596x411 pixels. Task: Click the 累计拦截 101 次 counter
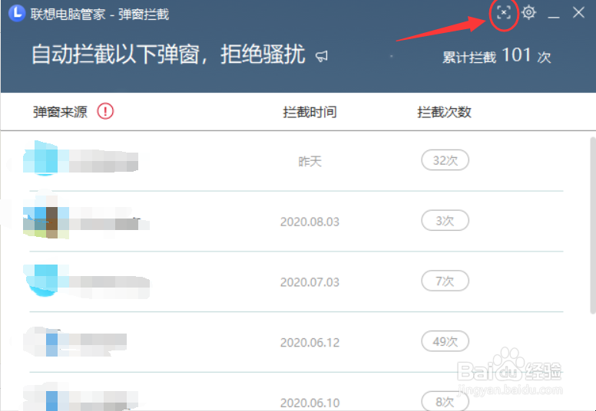(x=496, y=56)
